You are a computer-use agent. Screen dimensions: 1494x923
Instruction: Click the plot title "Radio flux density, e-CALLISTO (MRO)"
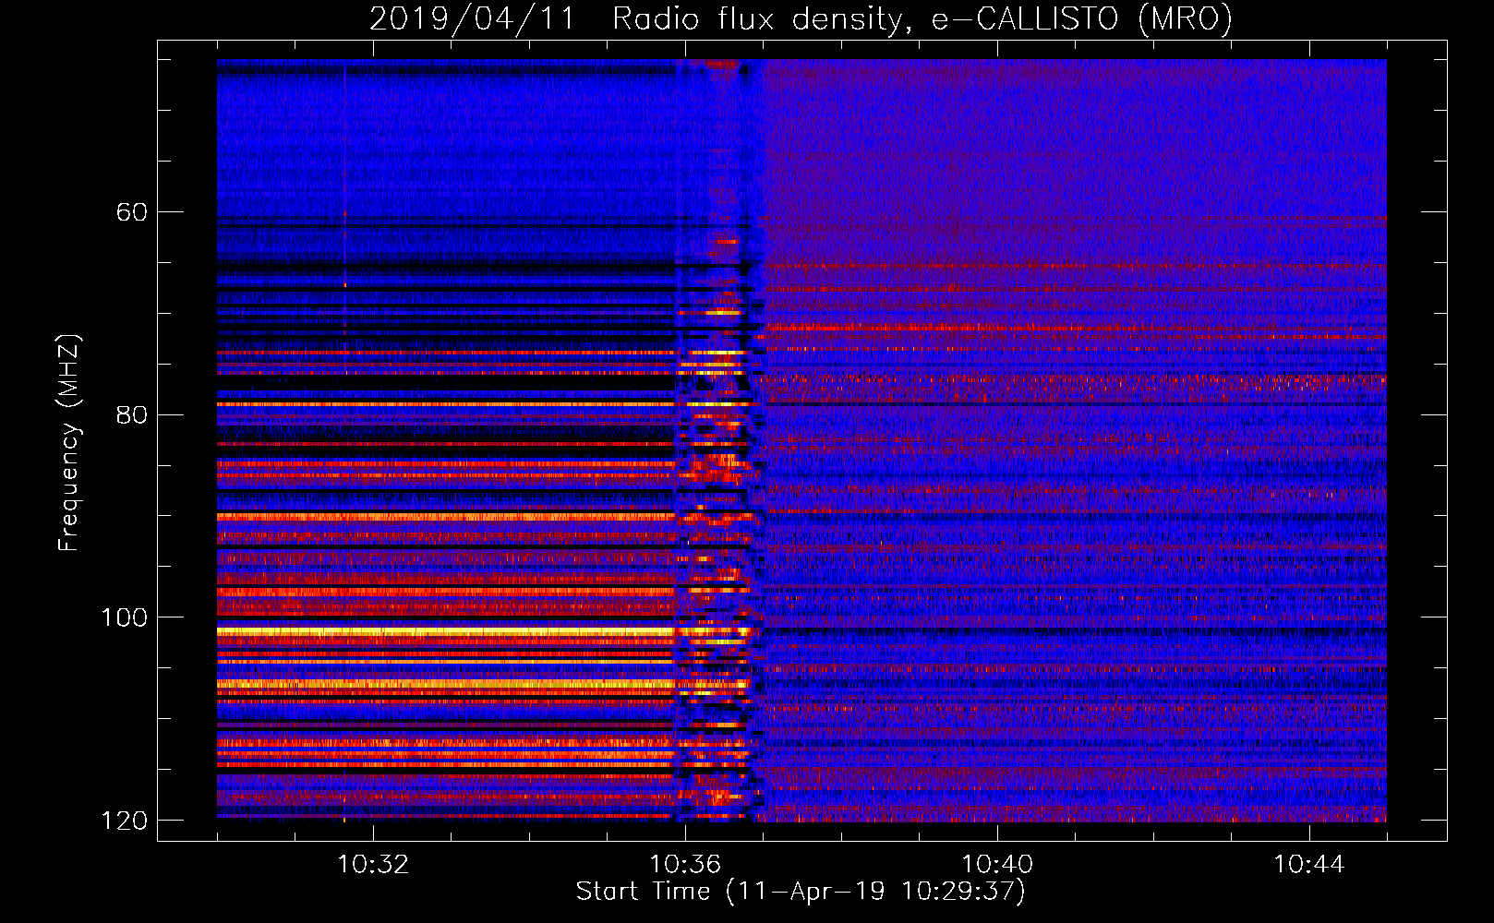922,18
